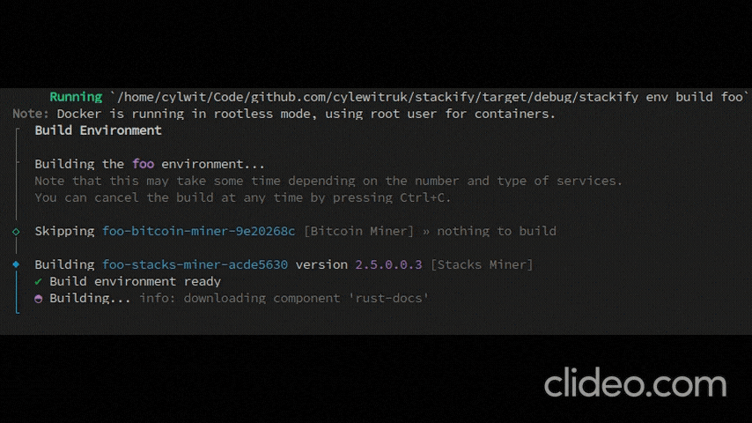Click the » arrow before nothing to build

click(x=426, y=232)
